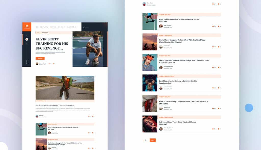Click the search magnifier icon in the navbar
The width and height of the screenshot is (261, 150).
click(84, 27)
